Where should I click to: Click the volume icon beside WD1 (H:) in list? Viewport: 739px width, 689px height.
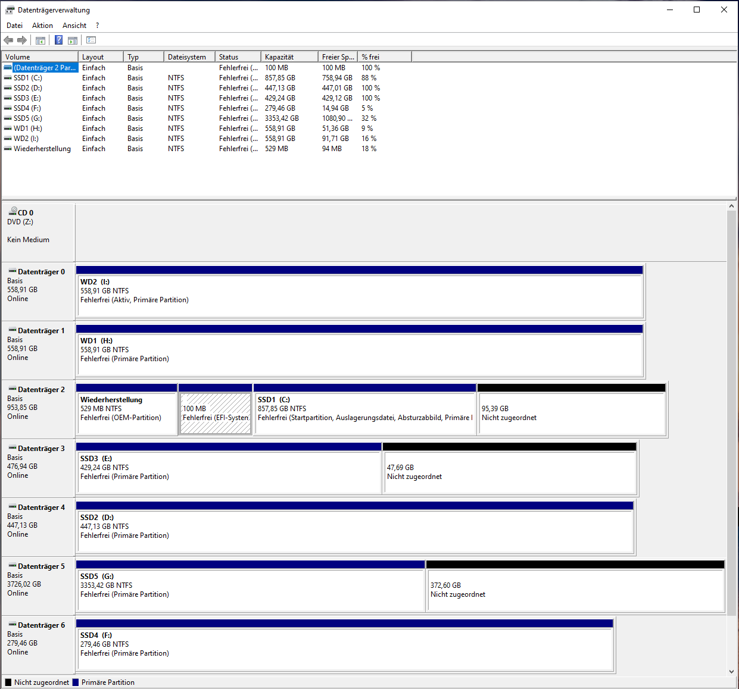click(x=8, y=129)
